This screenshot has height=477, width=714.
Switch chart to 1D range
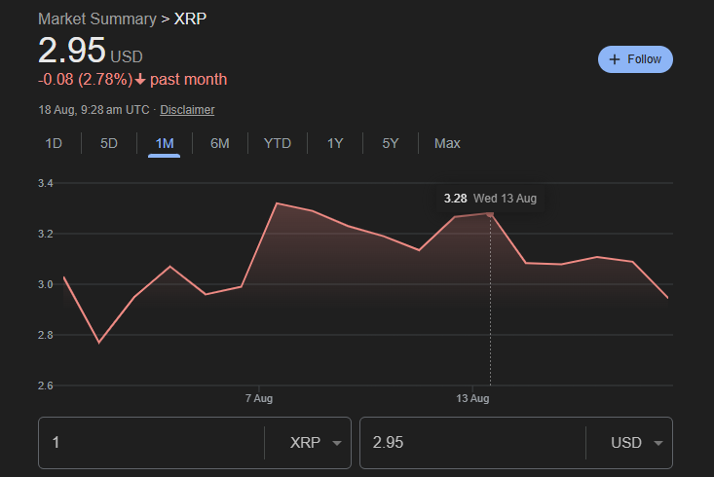pos(54,143)
